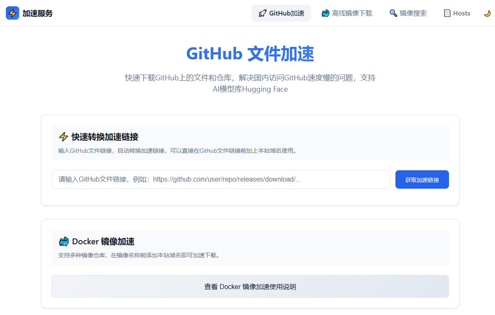Click the GitHub 文件加速 page title

[250, 54]
